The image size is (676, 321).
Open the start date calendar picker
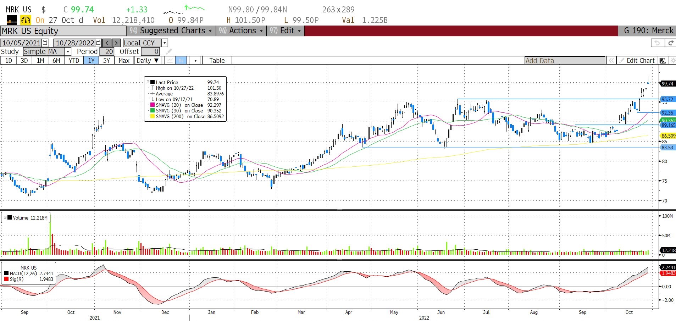click(x=45, y=43)
